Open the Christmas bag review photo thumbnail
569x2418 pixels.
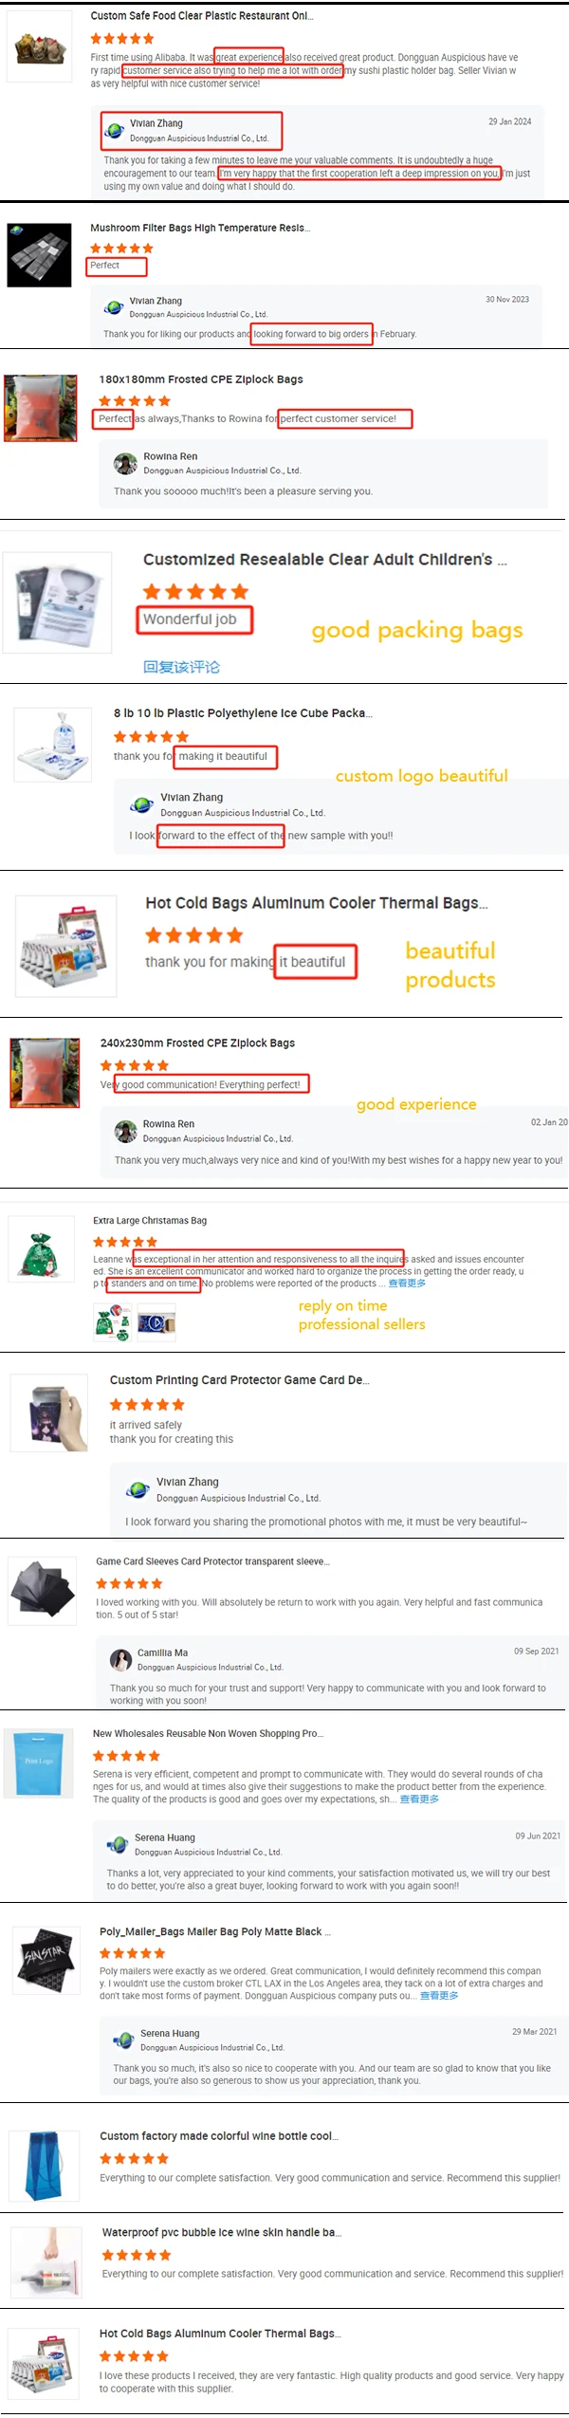[x=113, y=1322]
